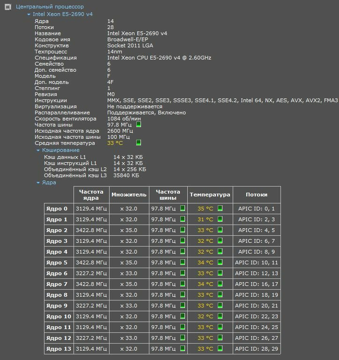Click bus frequency graph icon in Ядро 10 row
The width and height of the screenshot is (339, 360).
click(183, 316)
